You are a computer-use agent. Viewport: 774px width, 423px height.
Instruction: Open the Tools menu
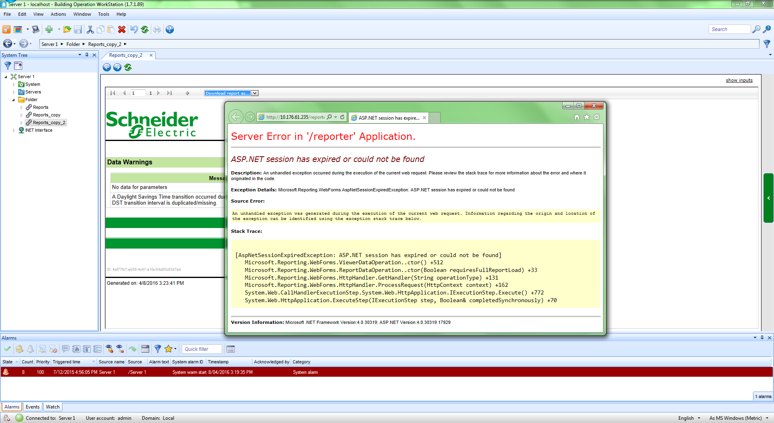coord(104,14)
